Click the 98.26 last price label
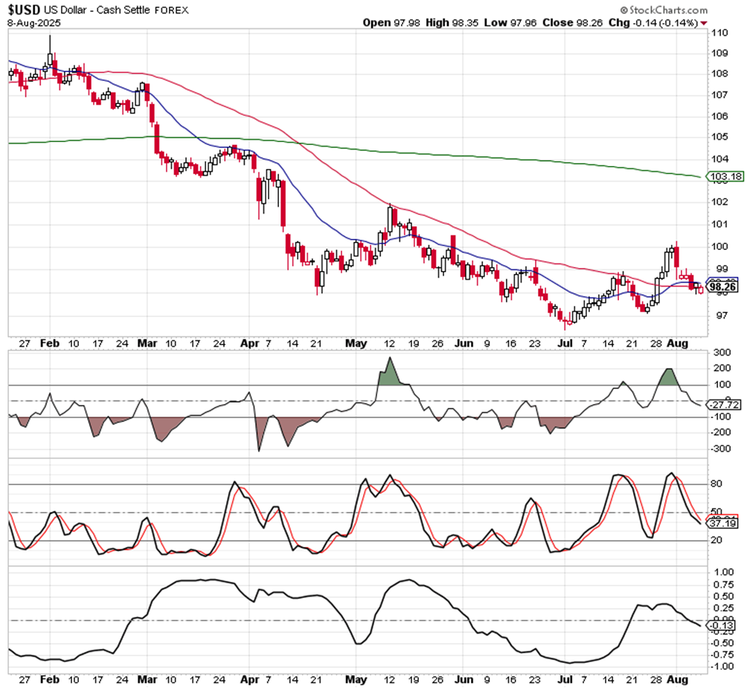747x689 pixels. click(723, 286)
